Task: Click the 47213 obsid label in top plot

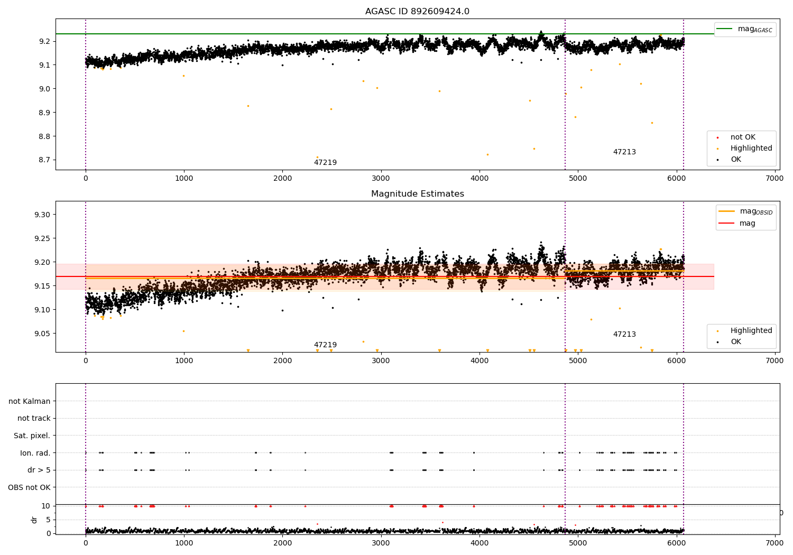Action: pyautogui.click(x=624, y=152)
